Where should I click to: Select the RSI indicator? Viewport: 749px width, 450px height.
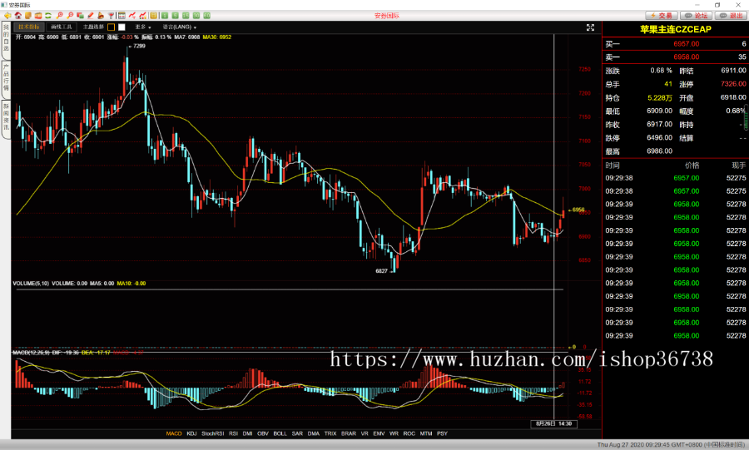(233, 433)
